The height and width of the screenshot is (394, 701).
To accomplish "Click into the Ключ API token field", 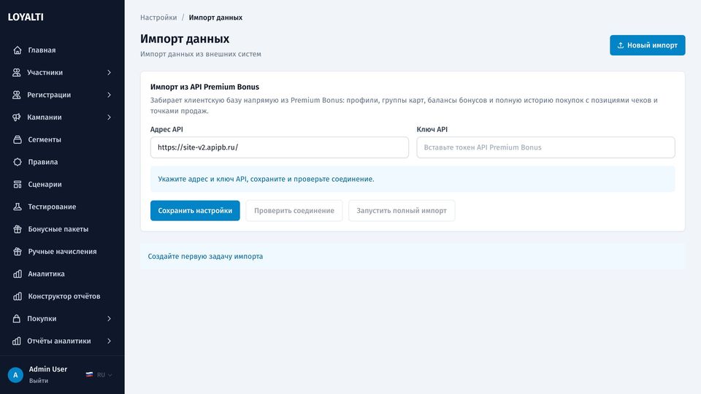I will click(x=545, y=147).
